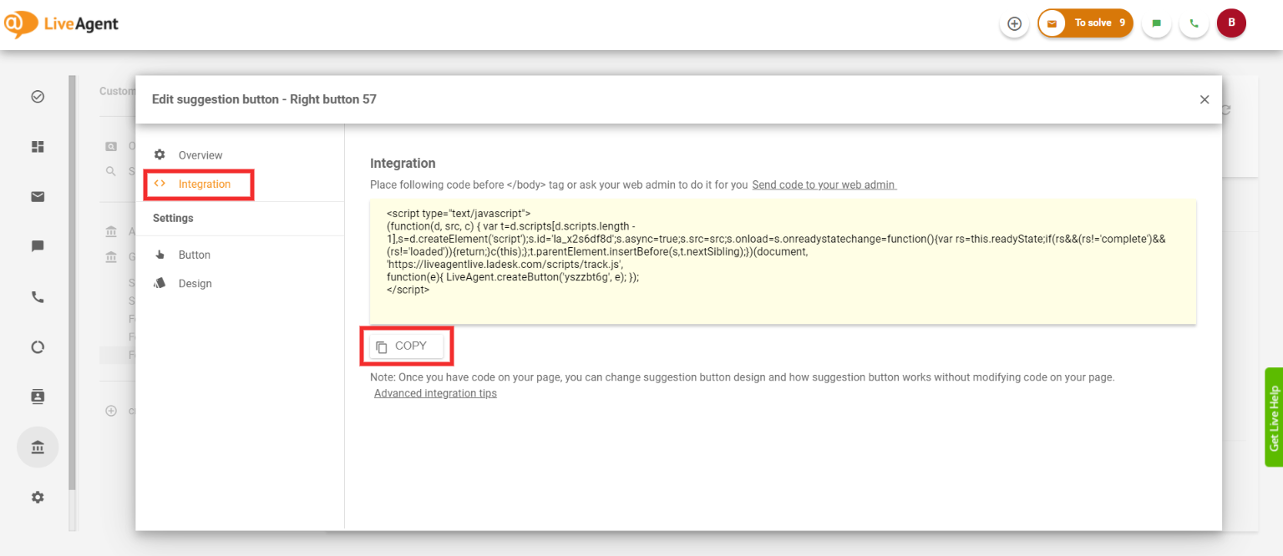Viewport: 1283px width, 556px height.
Task: Click the dialog title 'Edit suggestion button - Right button 57'
Action: [x=264, y=99]
